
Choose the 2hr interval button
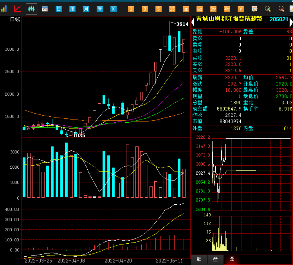tap(213, 9)
